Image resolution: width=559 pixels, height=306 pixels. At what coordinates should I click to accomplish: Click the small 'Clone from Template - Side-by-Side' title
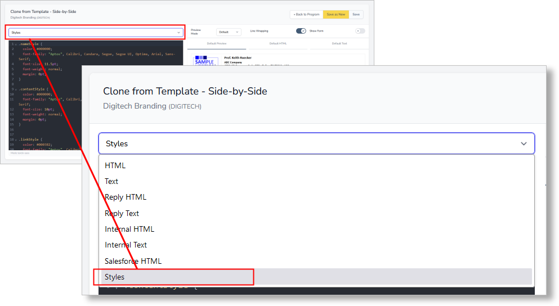point(43,11)
